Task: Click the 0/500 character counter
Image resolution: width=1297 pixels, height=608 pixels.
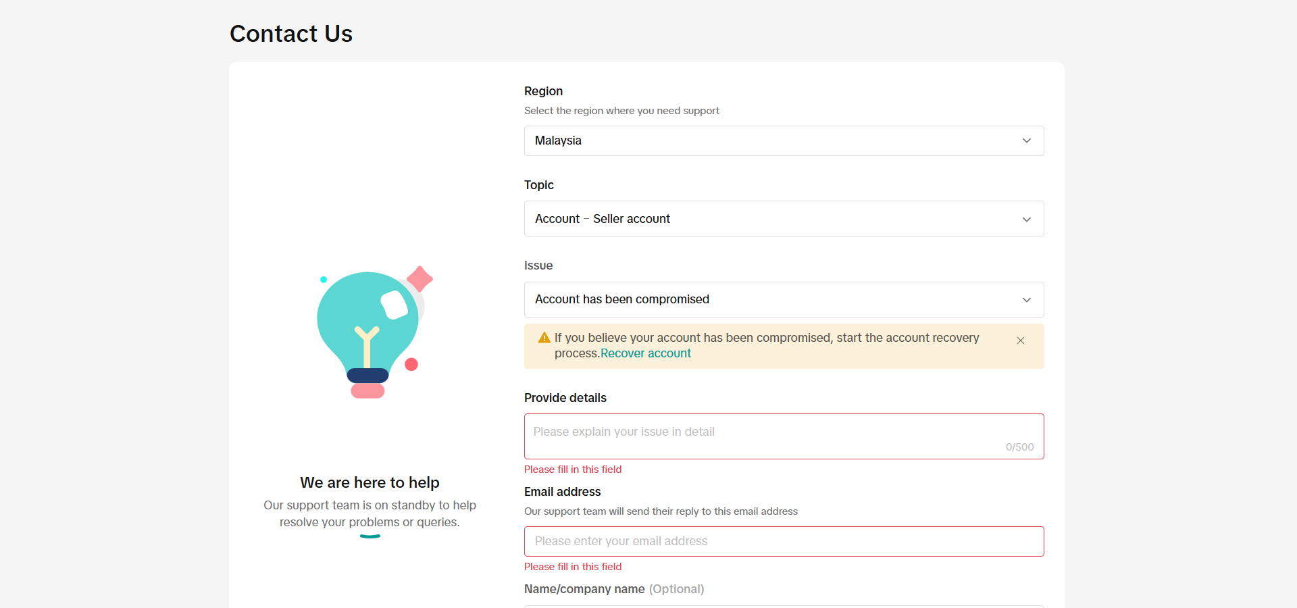Action: [x=1019, y=447]
